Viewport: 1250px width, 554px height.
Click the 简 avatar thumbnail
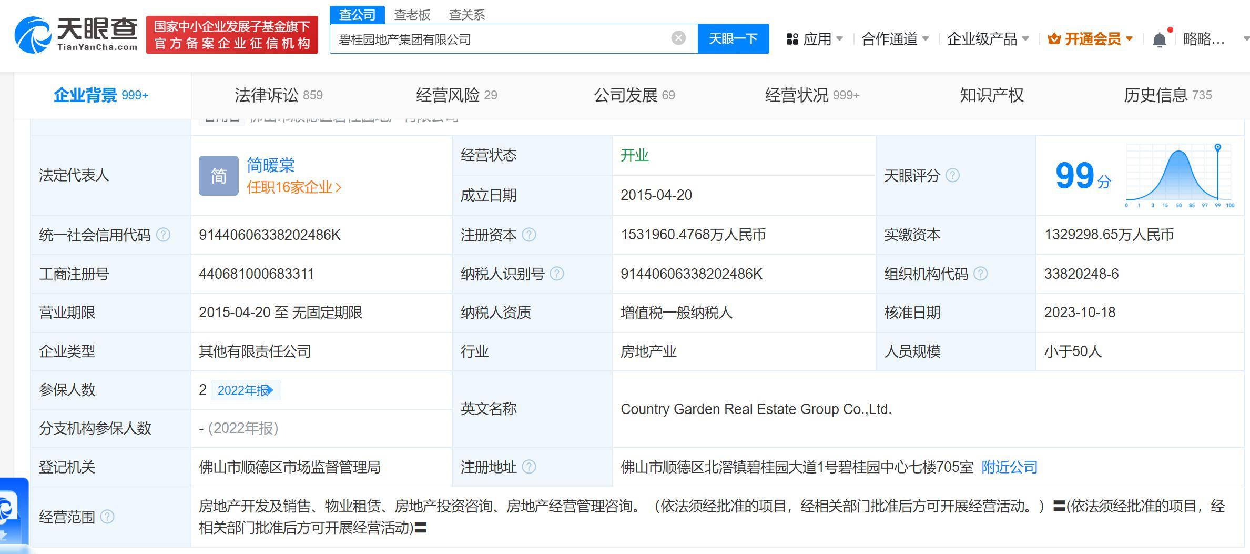(219, 176)
